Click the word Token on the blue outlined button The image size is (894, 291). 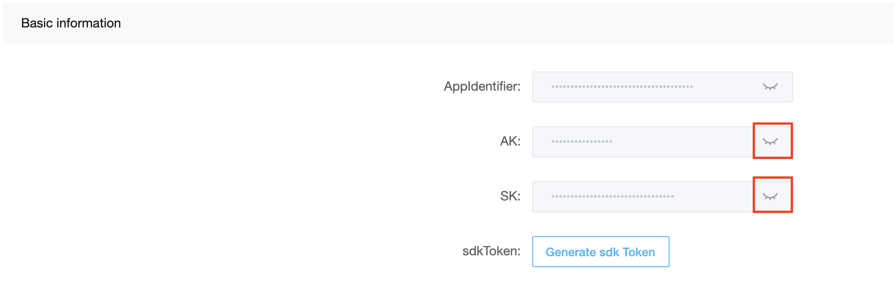[638, 252]
